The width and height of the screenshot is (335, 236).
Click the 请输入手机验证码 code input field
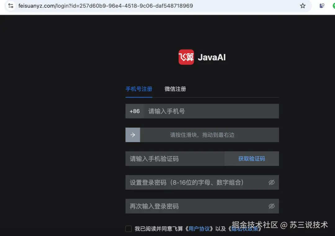click(x=174, y=159)
